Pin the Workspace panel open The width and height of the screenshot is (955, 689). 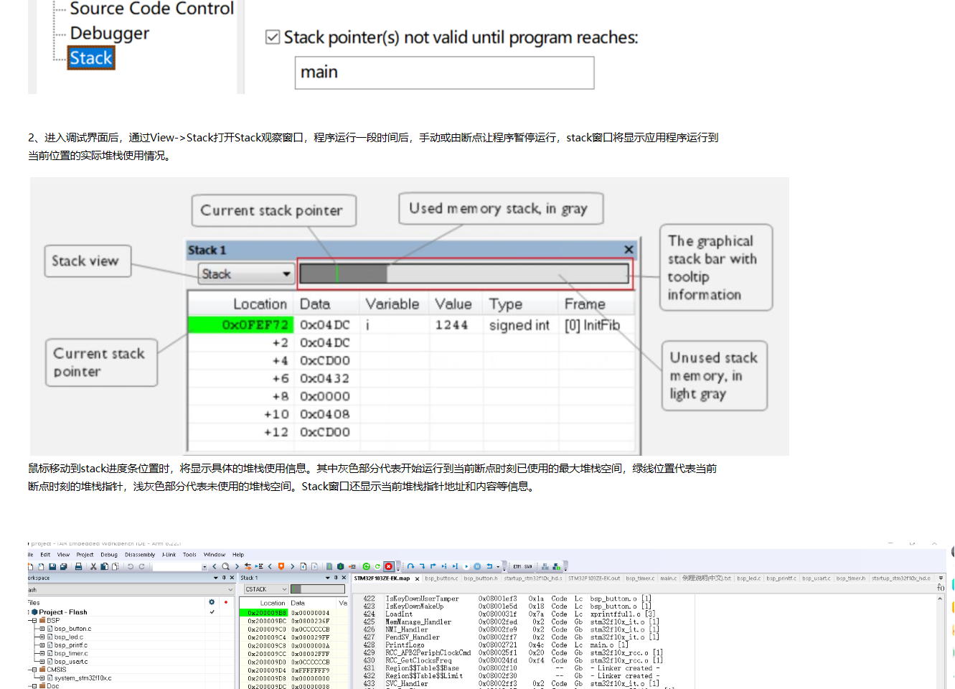[x=223, y=578]
